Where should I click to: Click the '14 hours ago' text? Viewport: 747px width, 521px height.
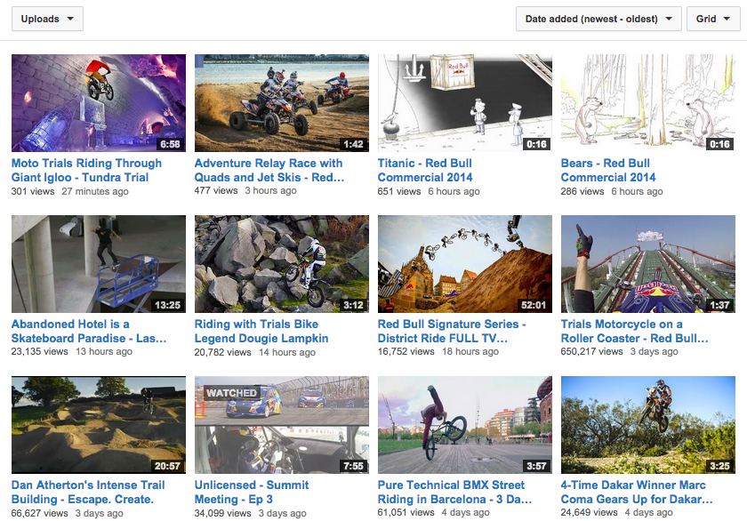(x=287, y=352)
